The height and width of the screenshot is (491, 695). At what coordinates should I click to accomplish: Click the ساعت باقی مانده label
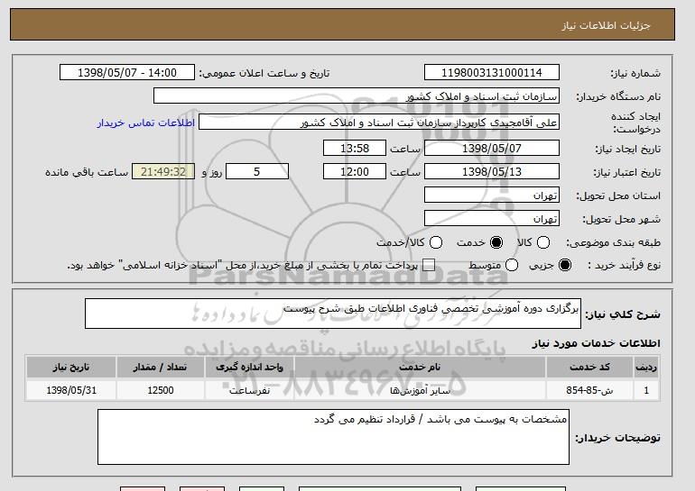(x=87, y=172)
